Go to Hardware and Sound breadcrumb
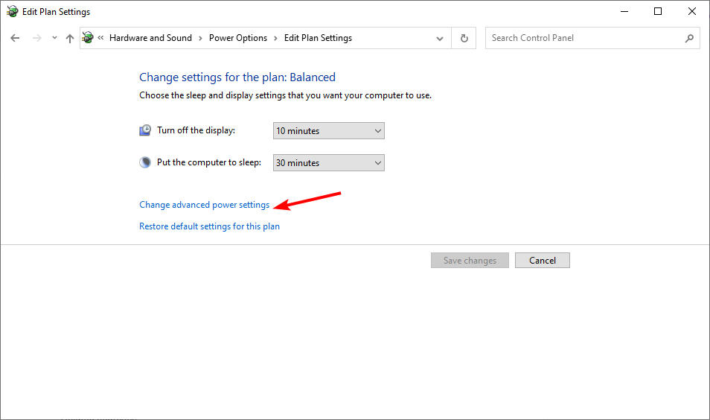The width and height of the screenshot is (710, 420). [150, 38]
